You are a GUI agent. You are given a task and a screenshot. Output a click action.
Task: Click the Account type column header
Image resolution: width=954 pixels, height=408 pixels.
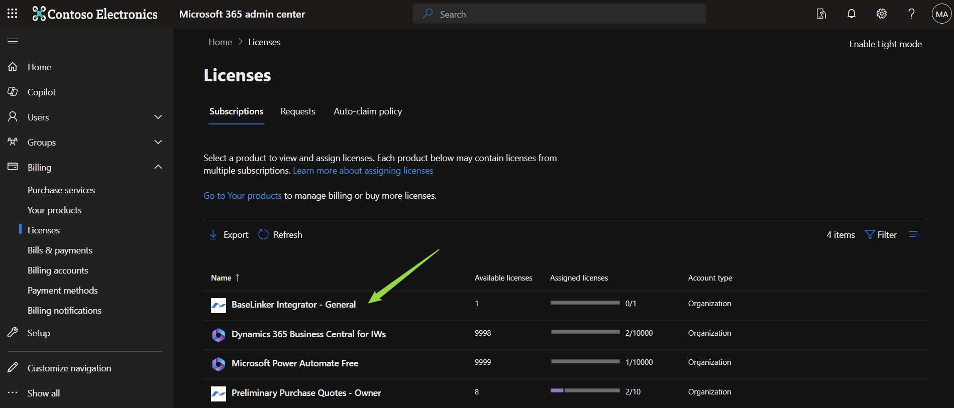(710, 278)
